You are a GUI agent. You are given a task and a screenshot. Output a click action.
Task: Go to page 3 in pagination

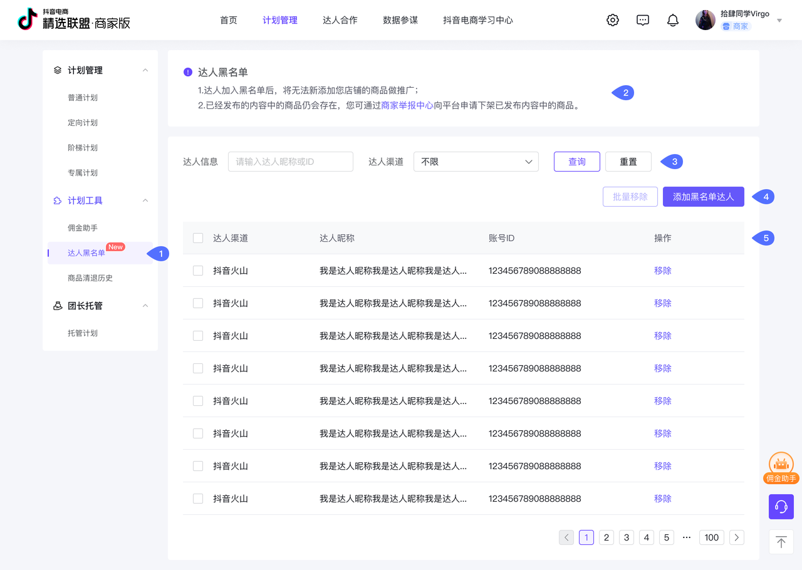pos(626,537)
